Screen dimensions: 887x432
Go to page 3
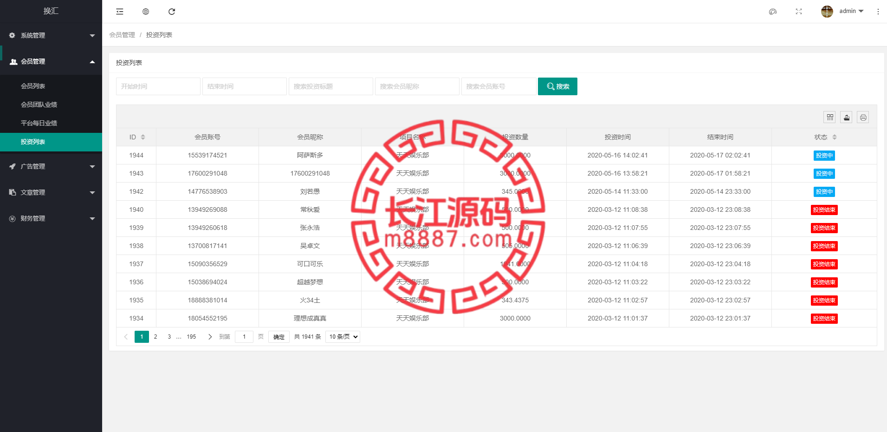point(169,337)
